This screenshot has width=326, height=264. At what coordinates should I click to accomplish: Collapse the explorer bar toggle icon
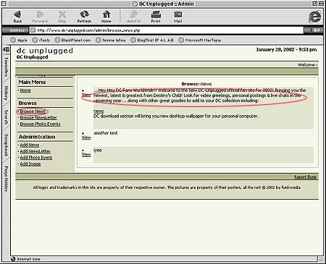tap(7, 50)
